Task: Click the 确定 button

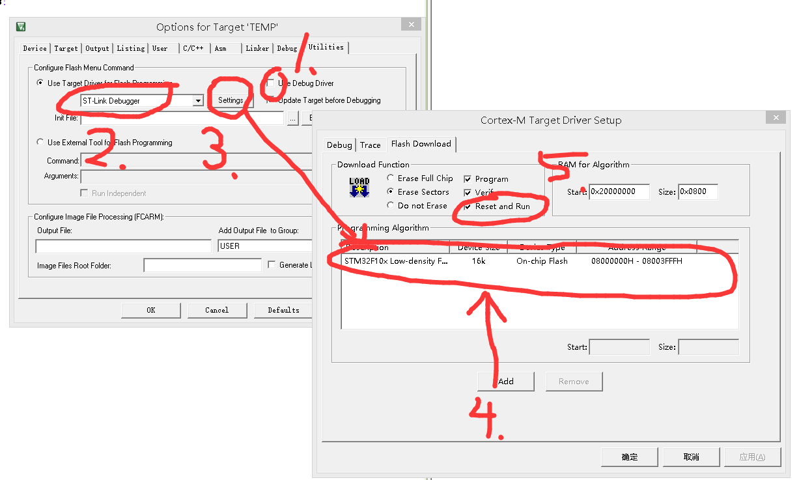Action: 630,457
